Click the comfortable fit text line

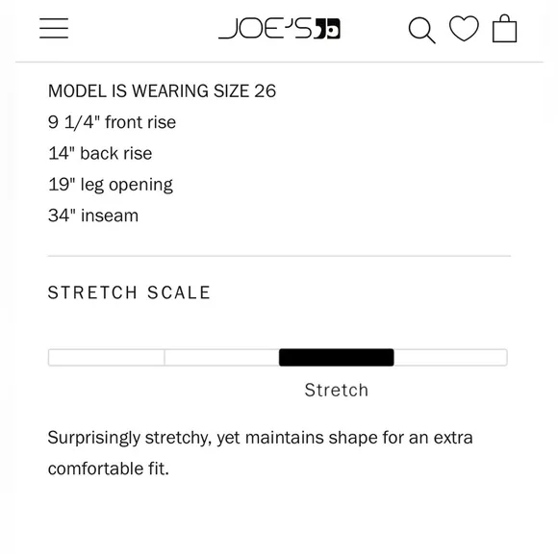click(x=108, y=469)
